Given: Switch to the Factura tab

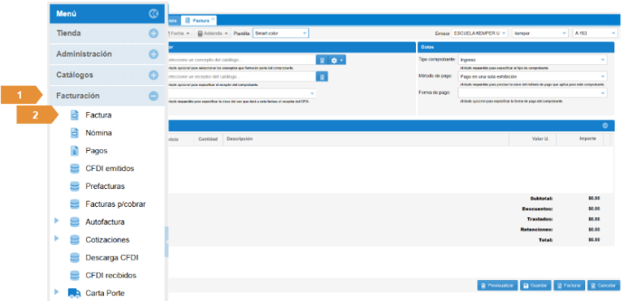Looking at the screenshot, I should tap(199, 20).
